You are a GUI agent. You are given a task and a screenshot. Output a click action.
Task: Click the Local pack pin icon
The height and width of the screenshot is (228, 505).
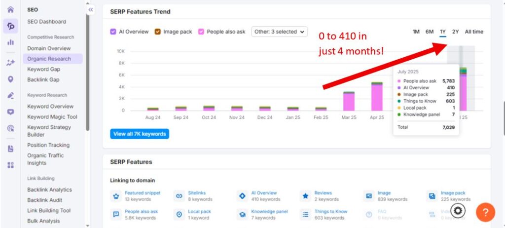179,215
